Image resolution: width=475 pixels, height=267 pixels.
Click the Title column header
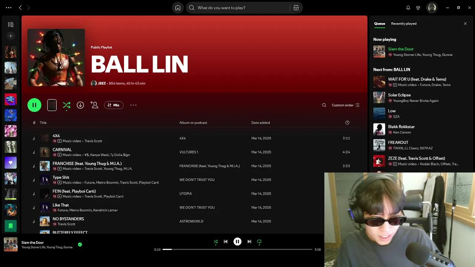tap(43, 123)
